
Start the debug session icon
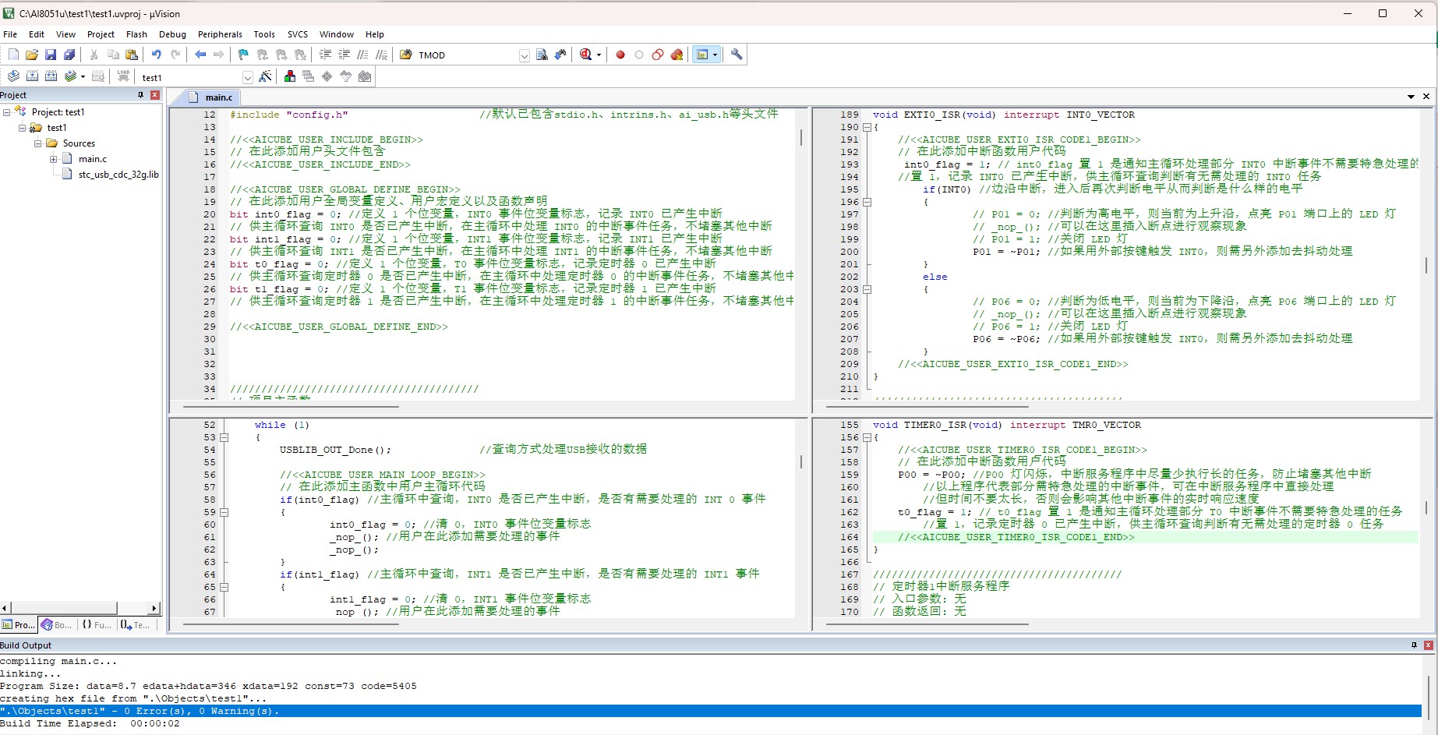click(586, 55)
